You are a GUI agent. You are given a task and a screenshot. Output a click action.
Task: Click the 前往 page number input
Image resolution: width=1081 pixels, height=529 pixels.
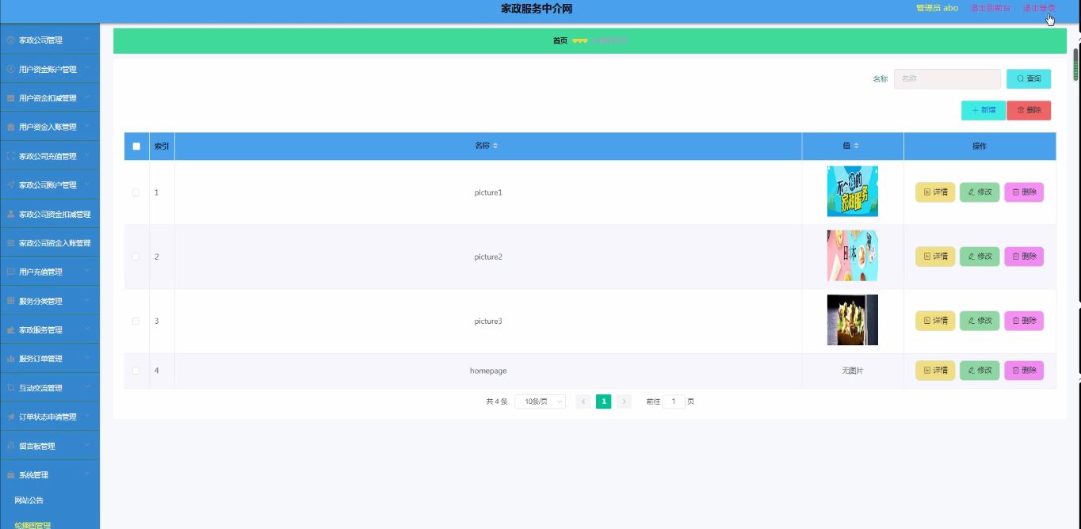point(674,402)
